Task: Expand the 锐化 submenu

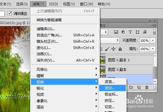Action: pyautogui.click(x=65, y=88)
